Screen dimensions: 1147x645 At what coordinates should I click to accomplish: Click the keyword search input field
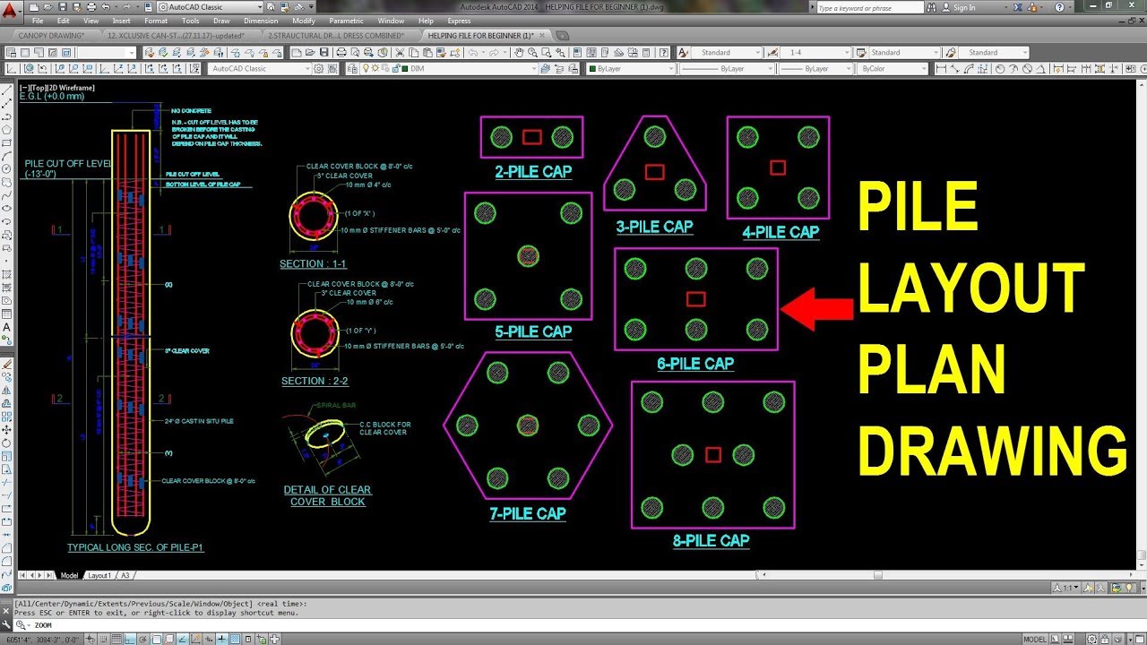(869, 7)
